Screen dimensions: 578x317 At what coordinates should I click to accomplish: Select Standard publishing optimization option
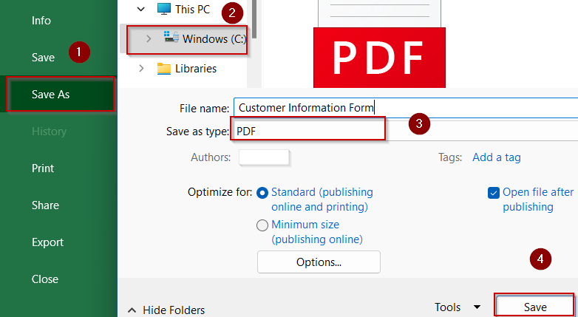click(x=262, y=193)
